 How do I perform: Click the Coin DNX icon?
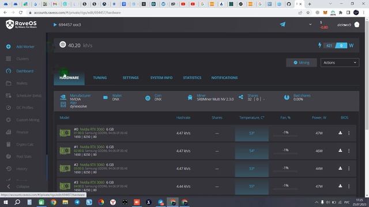point(148,98)
